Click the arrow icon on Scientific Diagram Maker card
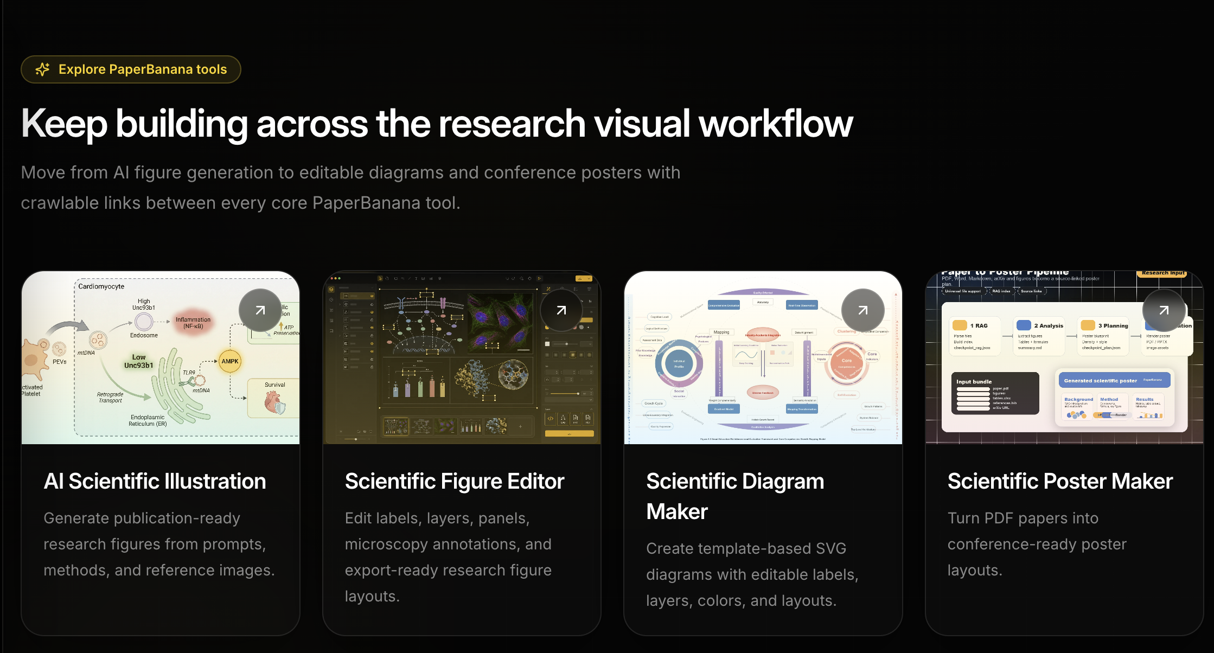 coord(863,310)
